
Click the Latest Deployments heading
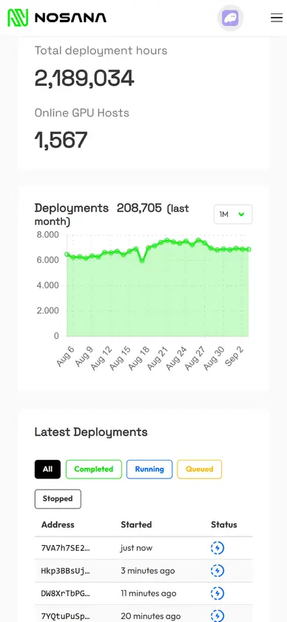point(91,432)
